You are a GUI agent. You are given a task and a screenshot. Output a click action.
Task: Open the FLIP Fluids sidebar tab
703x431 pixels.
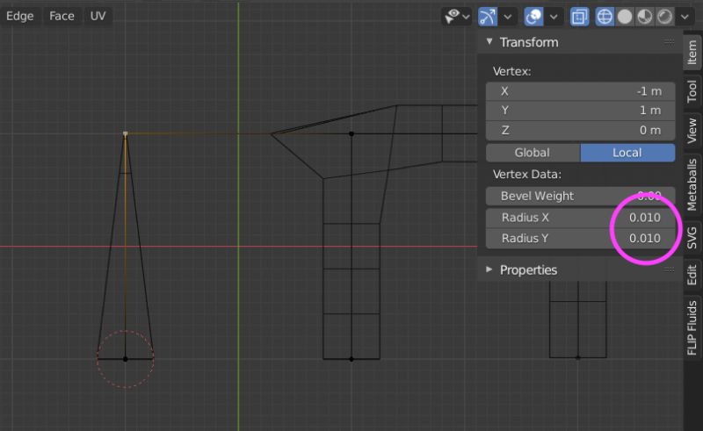[x=692, y=328]
